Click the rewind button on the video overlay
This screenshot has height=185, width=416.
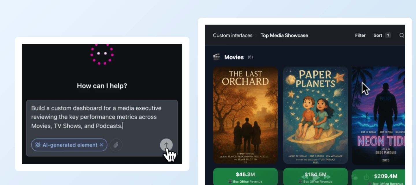click(x=304, y=177)
